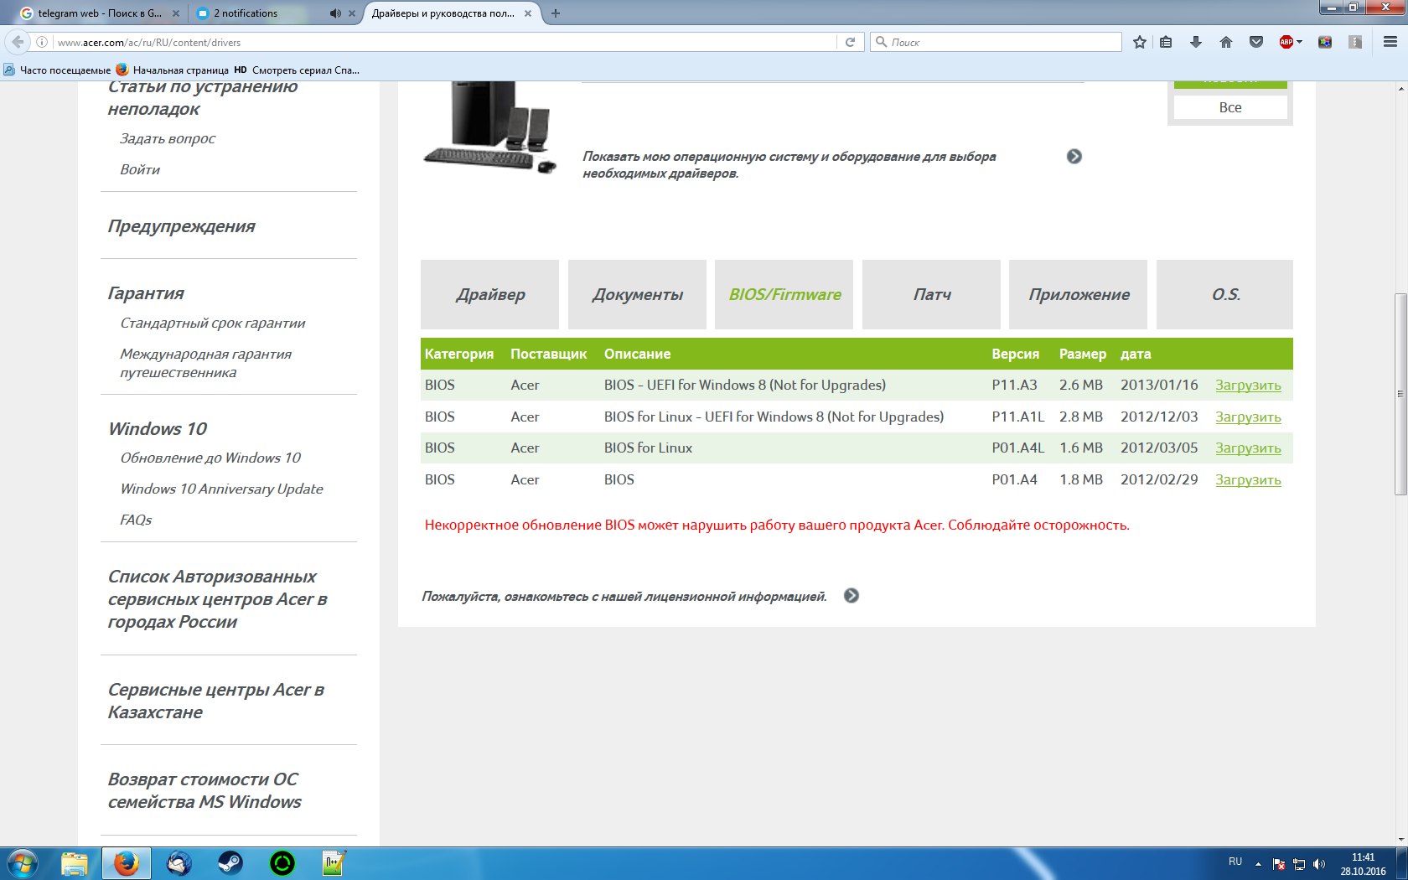This screenshot has width=1408, height=880.
Task: Open the Windows 10 Anniversary Update link
Action: tap(221, 489)
